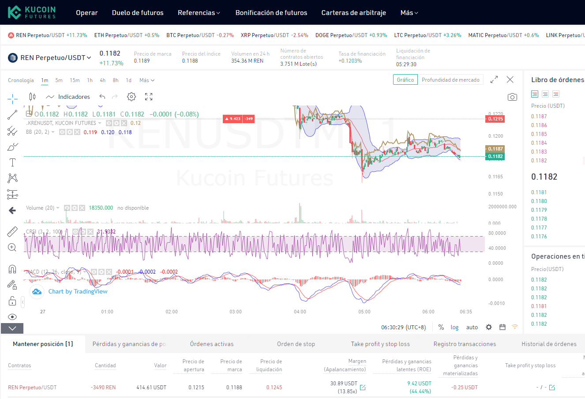The height and width of the screenshot is (399, 585).
Task: Open Bonificación de futuros page
Action: point(271,13)
